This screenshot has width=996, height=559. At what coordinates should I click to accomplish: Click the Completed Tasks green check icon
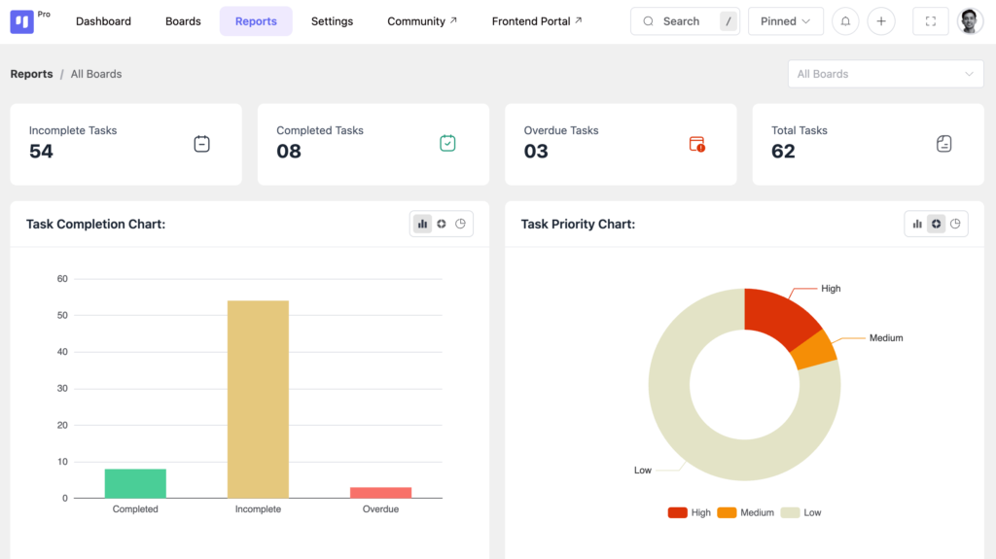click(x=447, y=143)
